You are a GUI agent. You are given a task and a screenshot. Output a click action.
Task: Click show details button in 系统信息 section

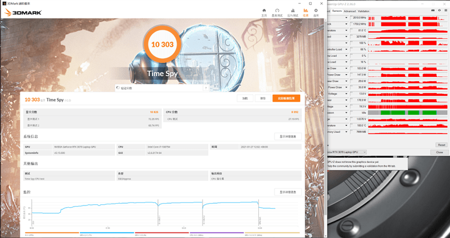(x=288, y=136)
